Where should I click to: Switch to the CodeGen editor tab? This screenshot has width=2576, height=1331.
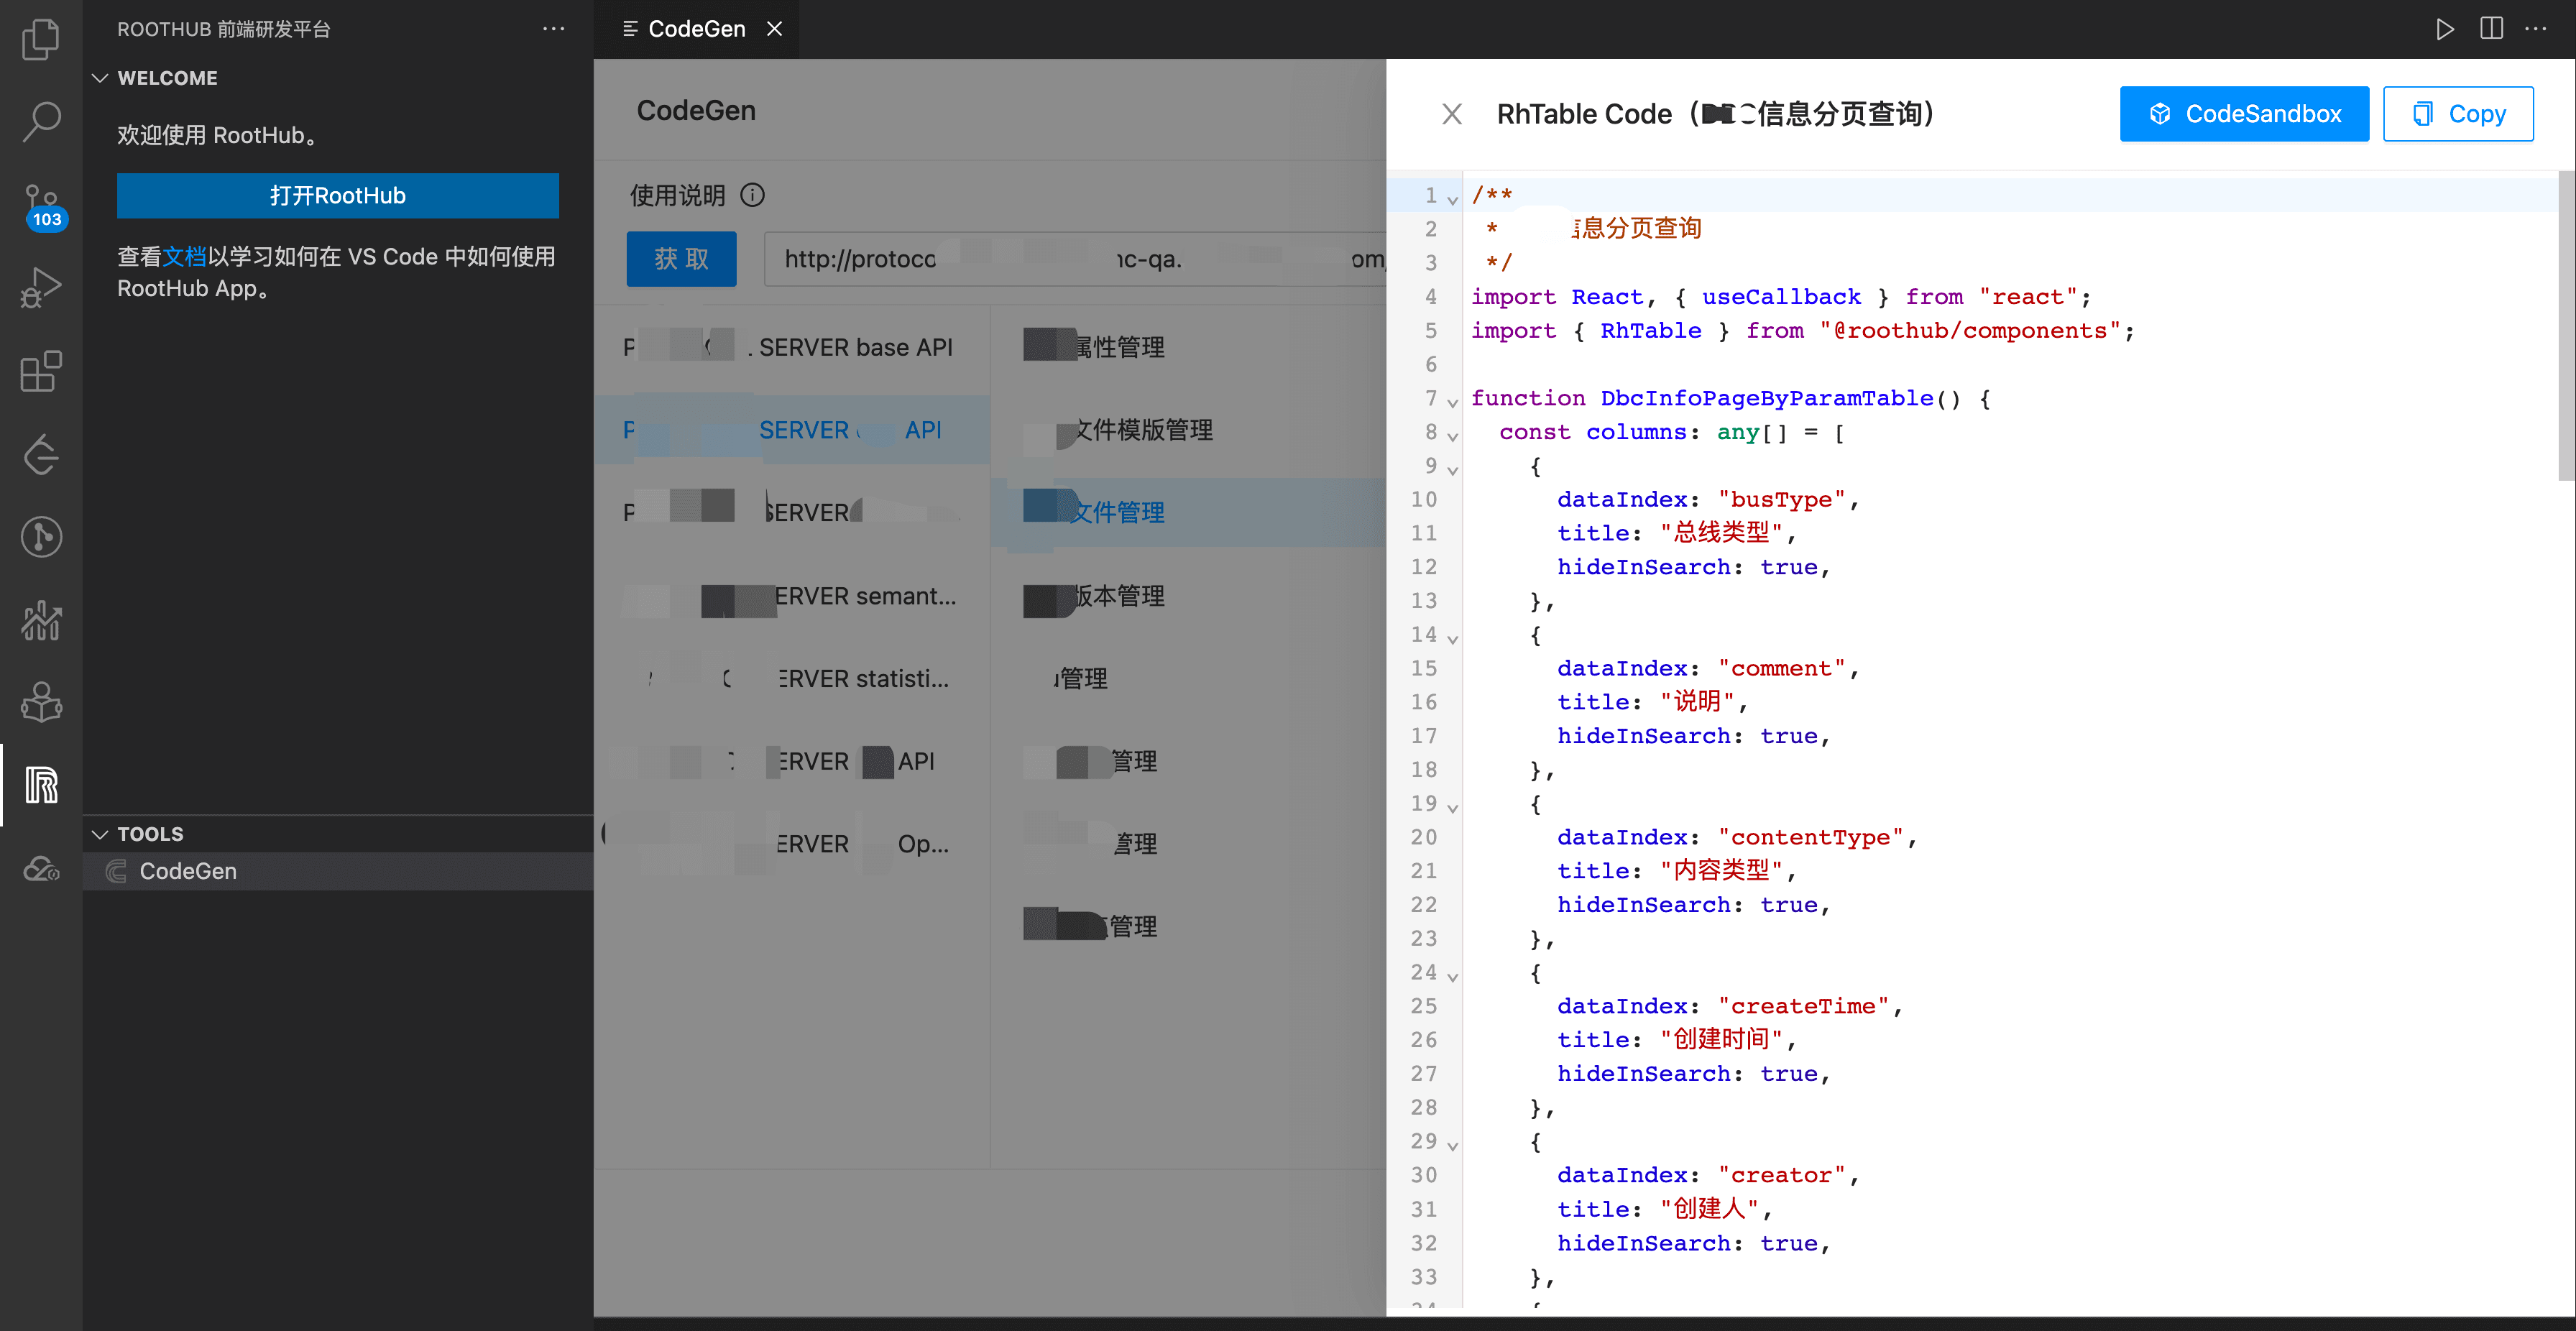coord(696,29)
